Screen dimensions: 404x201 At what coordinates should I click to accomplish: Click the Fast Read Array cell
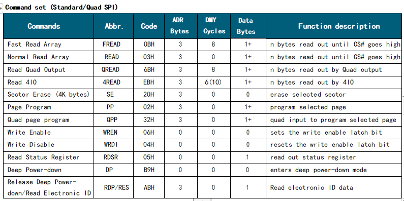click(x=49, y=45)
